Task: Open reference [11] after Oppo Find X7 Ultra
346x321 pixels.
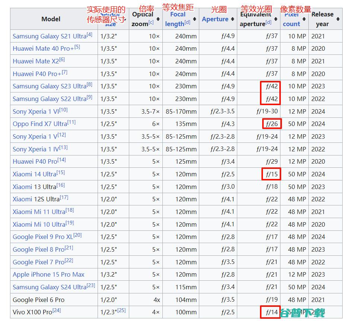Action: [x=72, y=122]
